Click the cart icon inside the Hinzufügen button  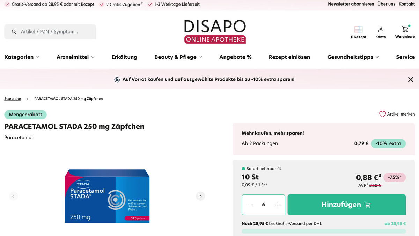coord(367,205)
